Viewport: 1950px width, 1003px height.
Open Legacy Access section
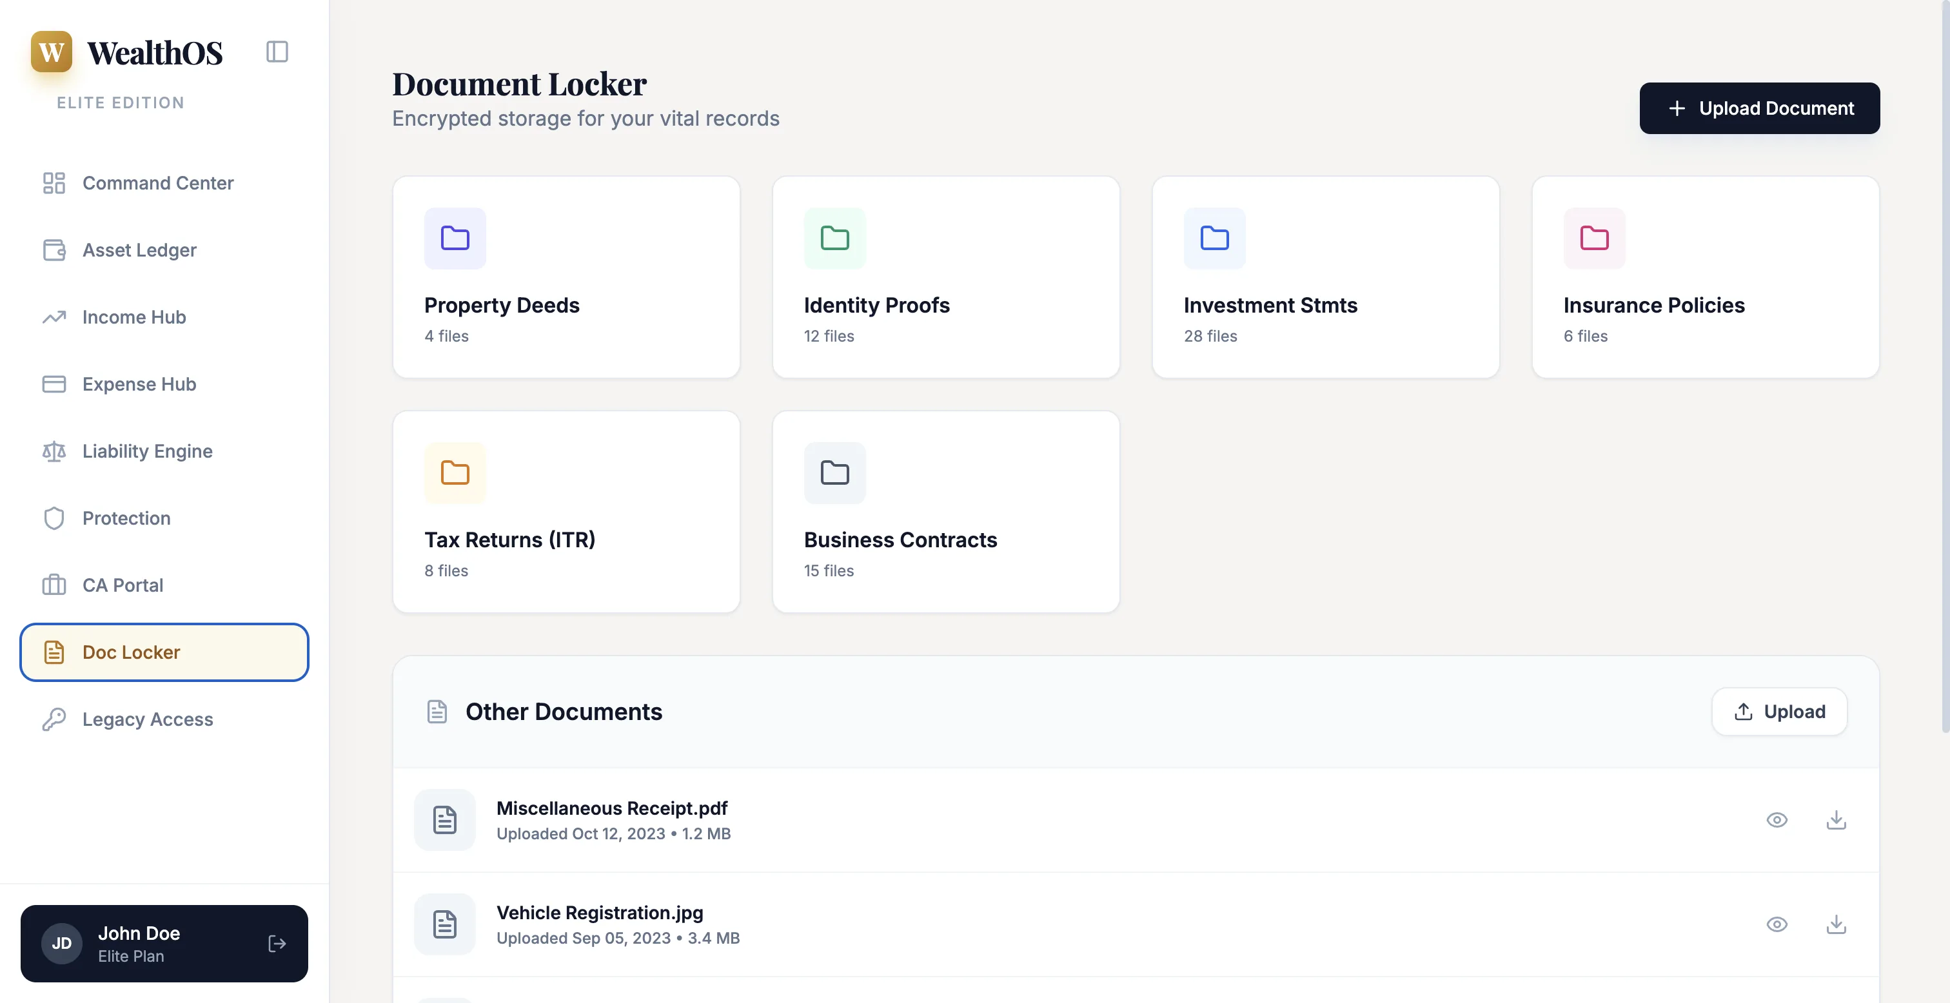point(164,719)
